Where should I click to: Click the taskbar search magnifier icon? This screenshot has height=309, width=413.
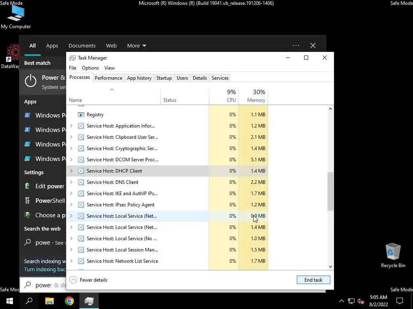(29, 301)
